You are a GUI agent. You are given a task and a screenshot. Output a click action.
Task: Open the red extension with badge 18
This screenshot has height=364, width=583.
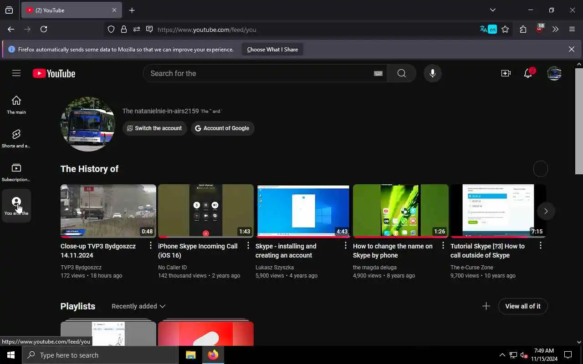540,29
